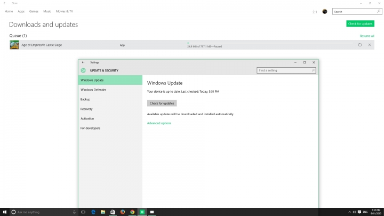The image size is (384, 216).
Task: Open Task View from taskbar
Action: pos(83,212)
